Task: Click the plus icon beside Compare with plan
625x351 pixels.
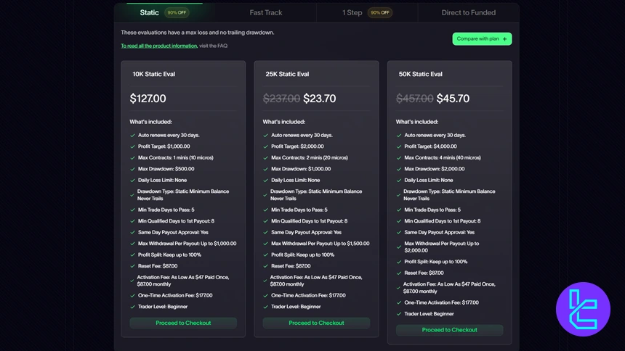Action: 505,39
